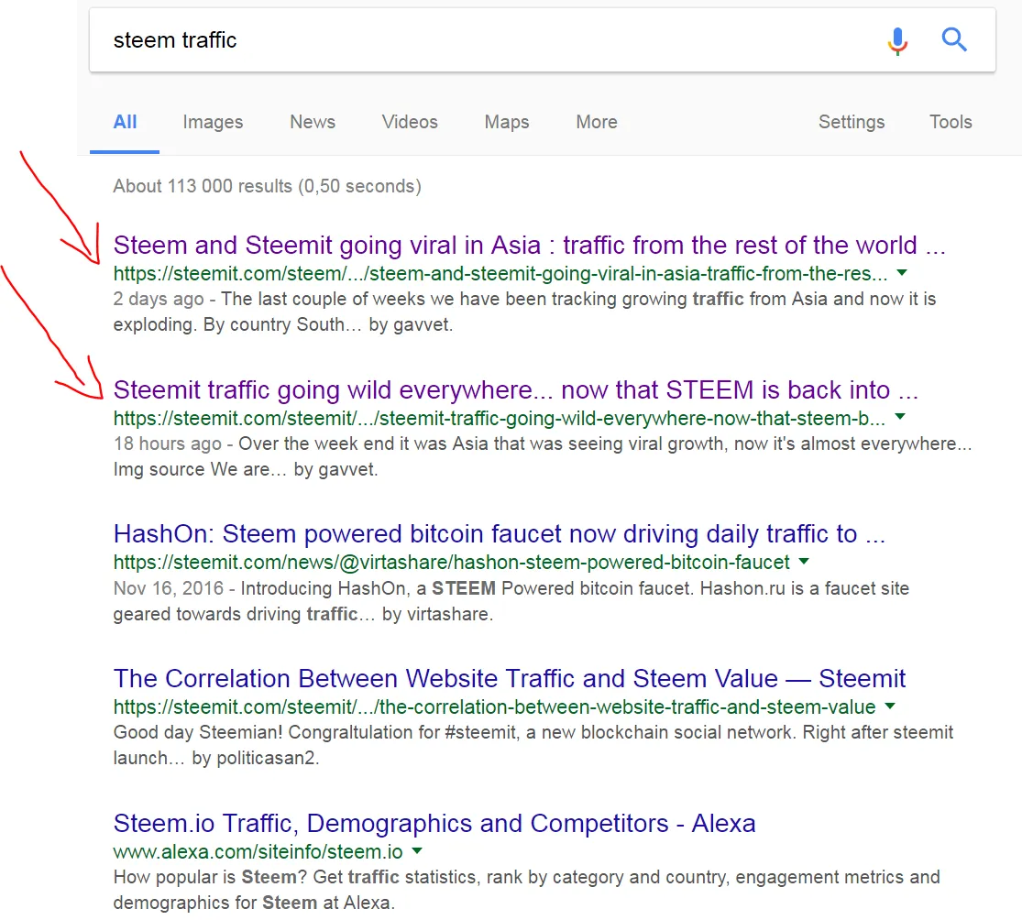Open 'Steem and Steemit going viral in Asia' result
The image size is (1022, 920).
coord(529,246)
